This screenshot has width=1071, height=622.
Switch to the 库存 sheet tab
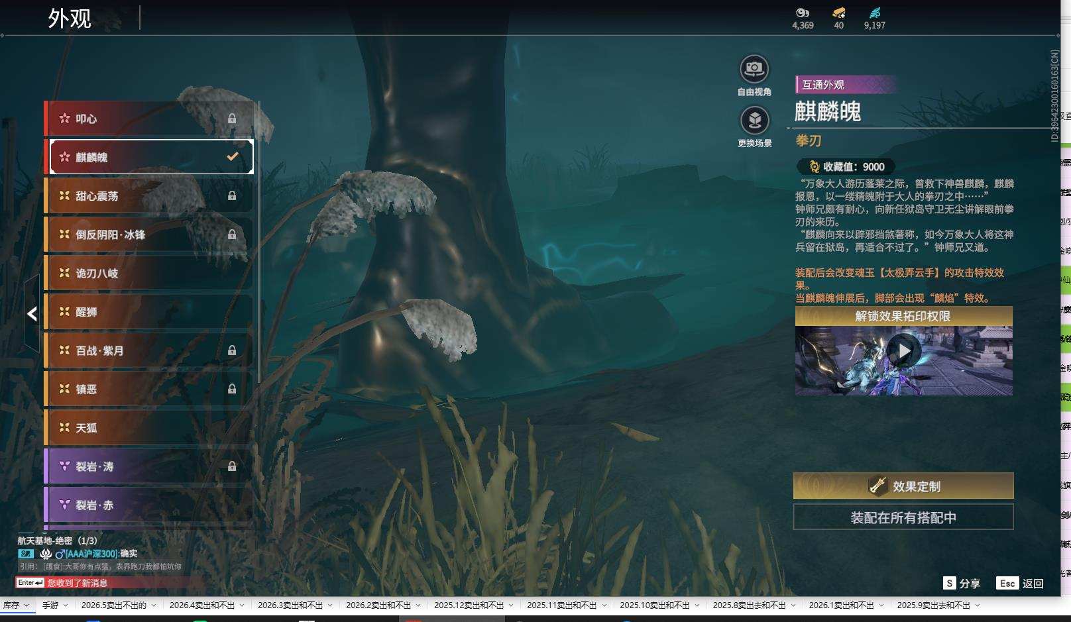coord(11,605)
